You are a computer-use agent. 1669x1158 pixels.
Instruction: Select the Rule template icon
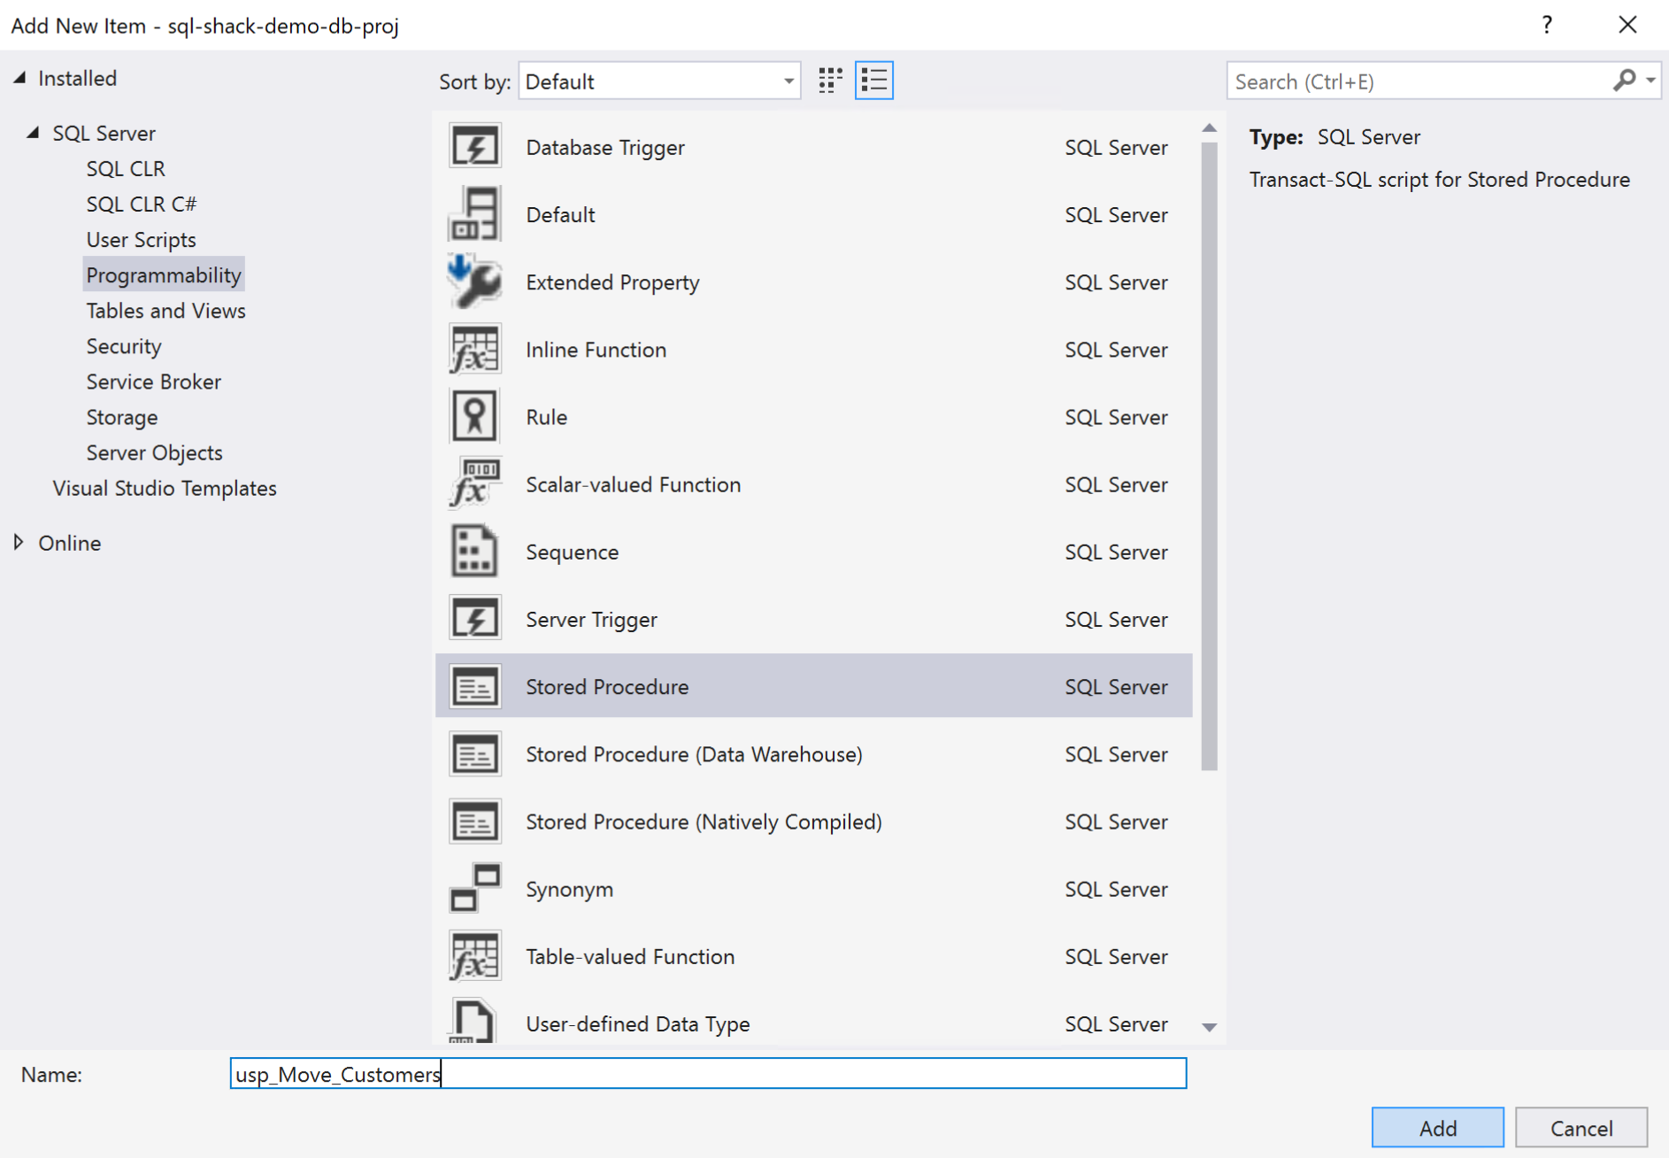475,417
